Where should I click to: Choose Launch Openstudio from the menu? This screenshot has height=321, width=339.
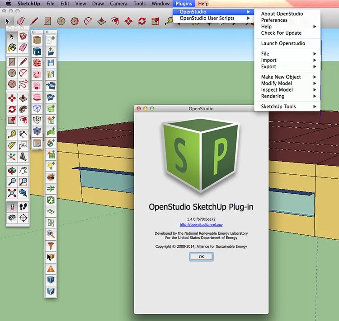pyautogui.click(x=283, y=43)
